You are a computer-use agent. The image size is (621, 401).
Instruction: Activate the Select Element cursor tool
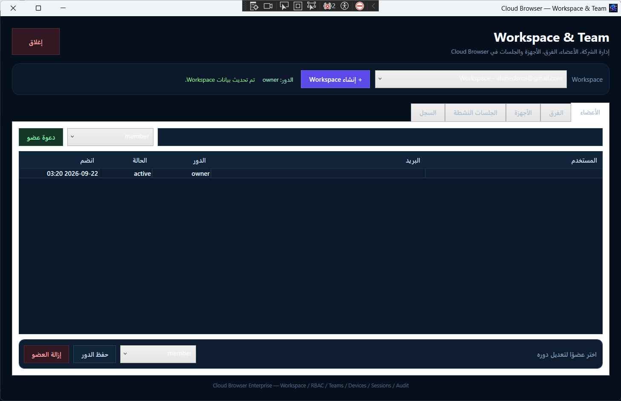(284, 6)
